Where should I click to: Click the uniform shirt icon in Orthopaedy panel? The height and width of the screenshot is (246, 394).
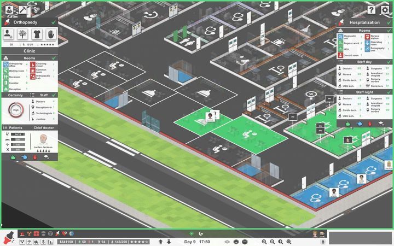[x=37, y=34]
